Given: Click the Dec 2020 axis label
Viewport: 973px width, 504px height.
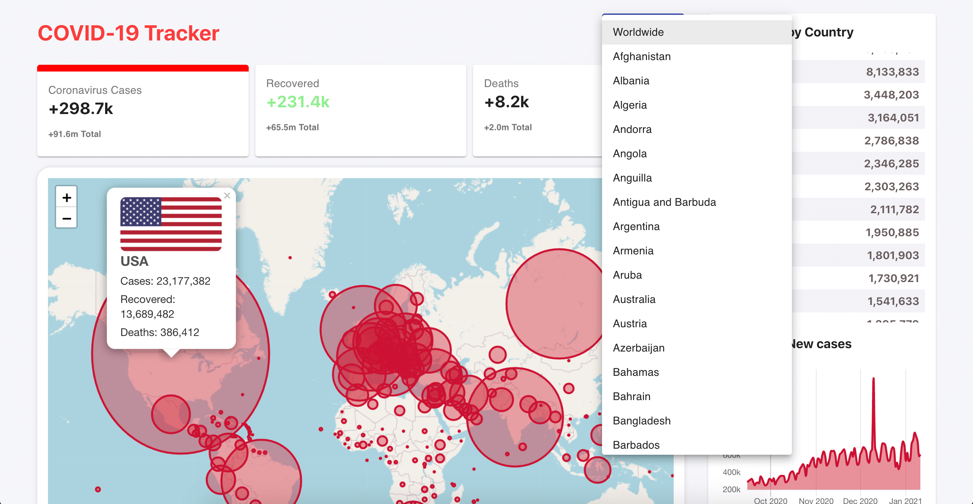Looking at the screenshot, I should (x=860, y=500).
